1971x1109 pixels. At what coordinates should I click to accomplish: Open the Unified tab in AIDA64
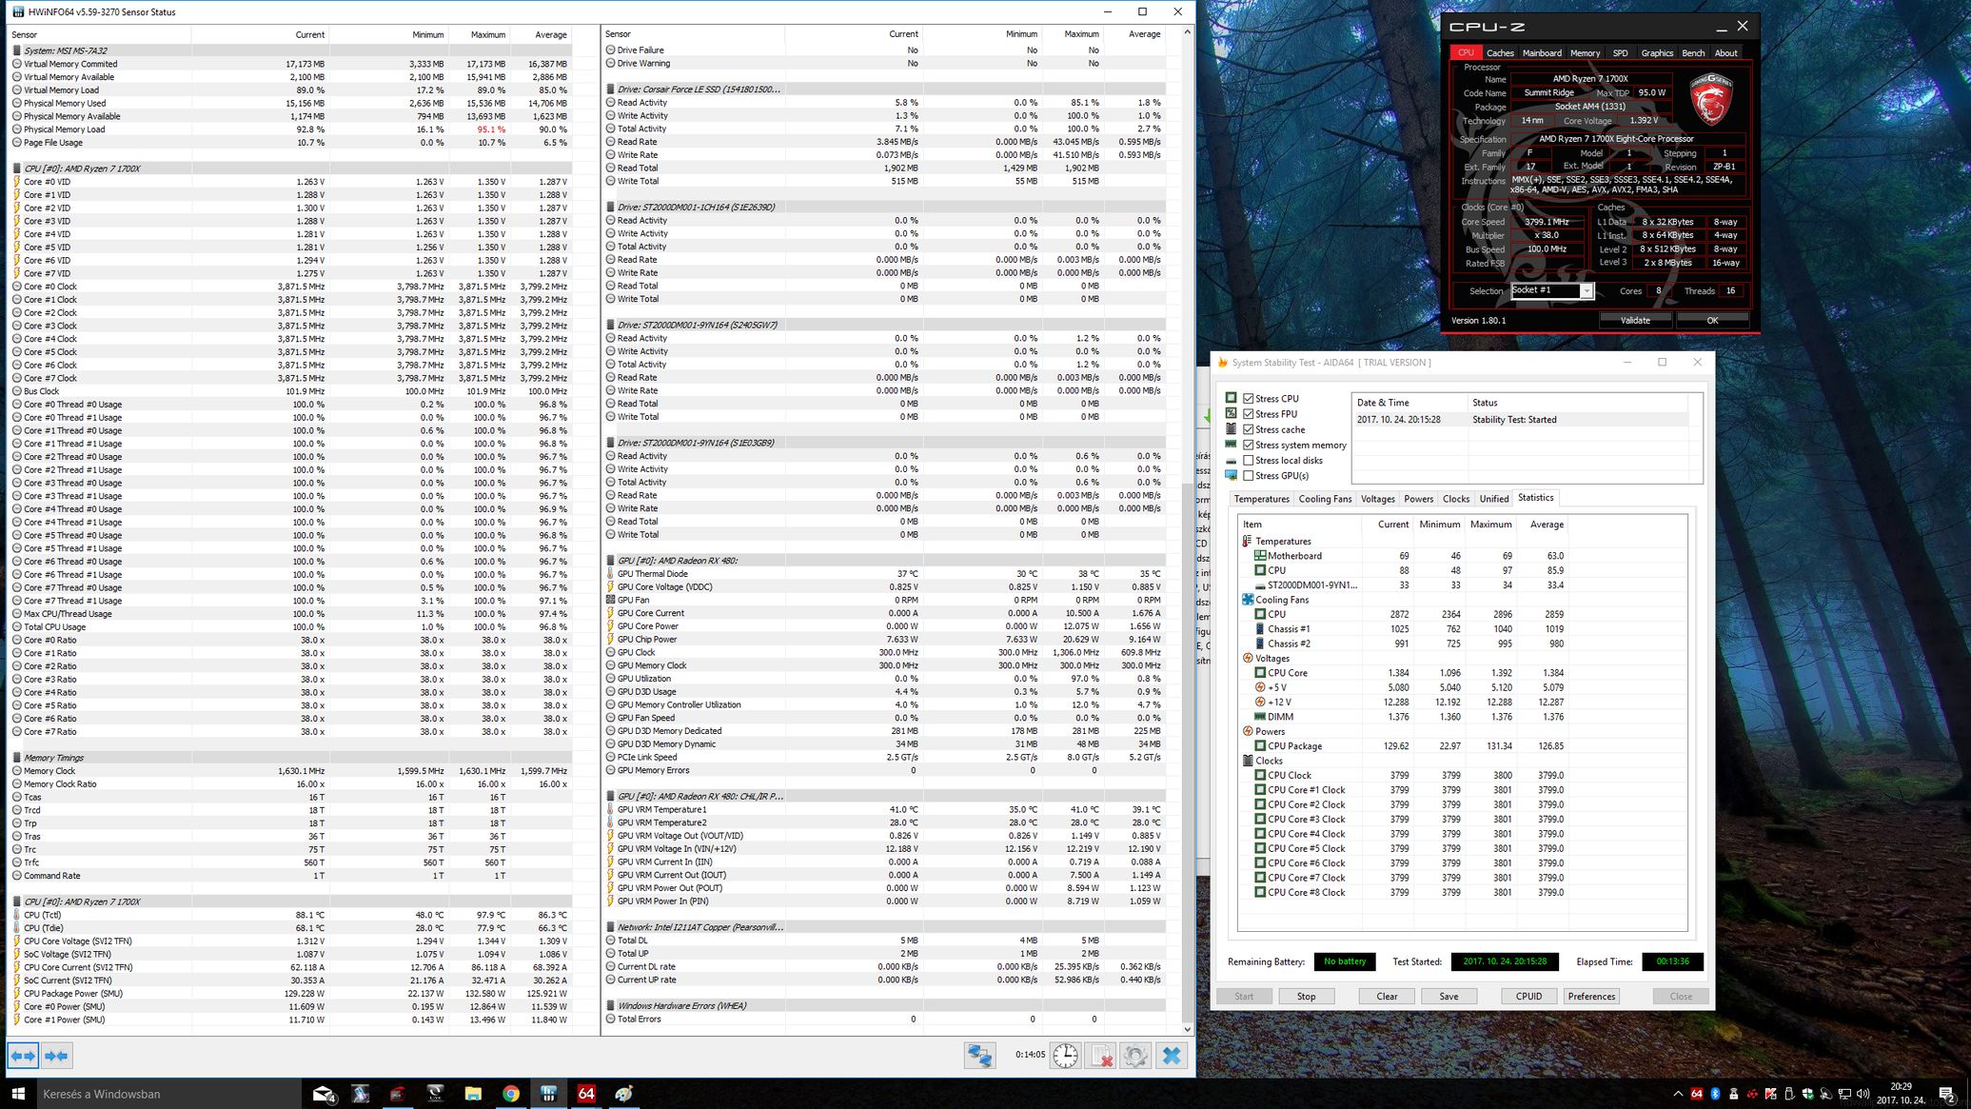pos(1493,499)
